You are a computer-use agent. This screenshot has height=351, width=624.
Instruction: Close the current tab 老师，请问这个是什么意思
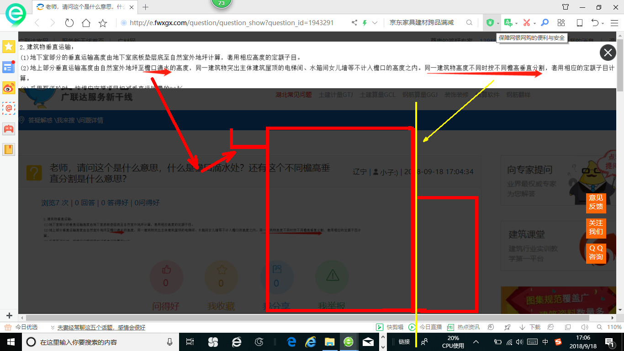pyautogui.click(x=132, y=7)
